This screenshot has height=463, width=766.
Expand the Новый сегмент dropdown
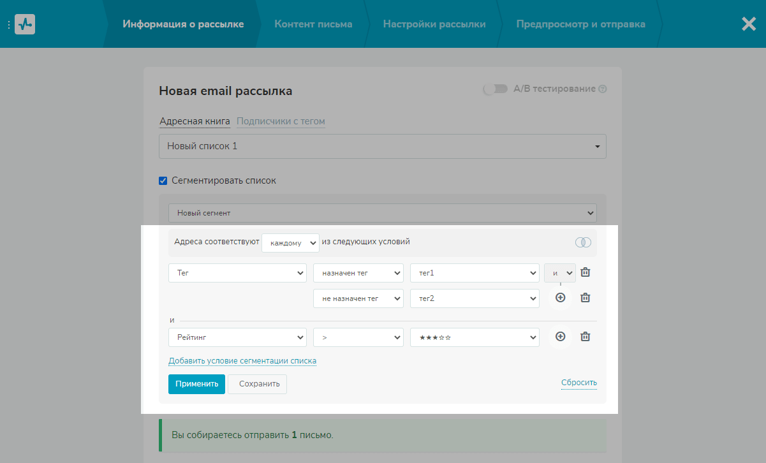click(x=382, y=212)
